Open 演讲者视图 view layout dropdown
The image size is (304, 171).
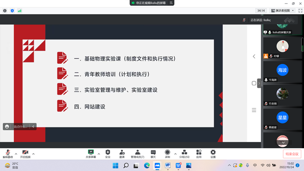(283, 11)
